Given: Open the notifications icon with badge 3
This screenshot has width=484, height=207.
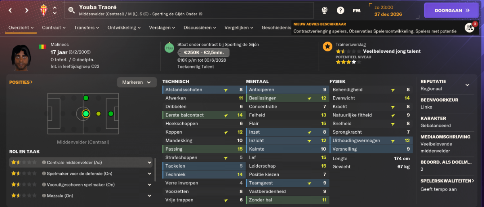Looking at the screenshot, I should (469, 28).
